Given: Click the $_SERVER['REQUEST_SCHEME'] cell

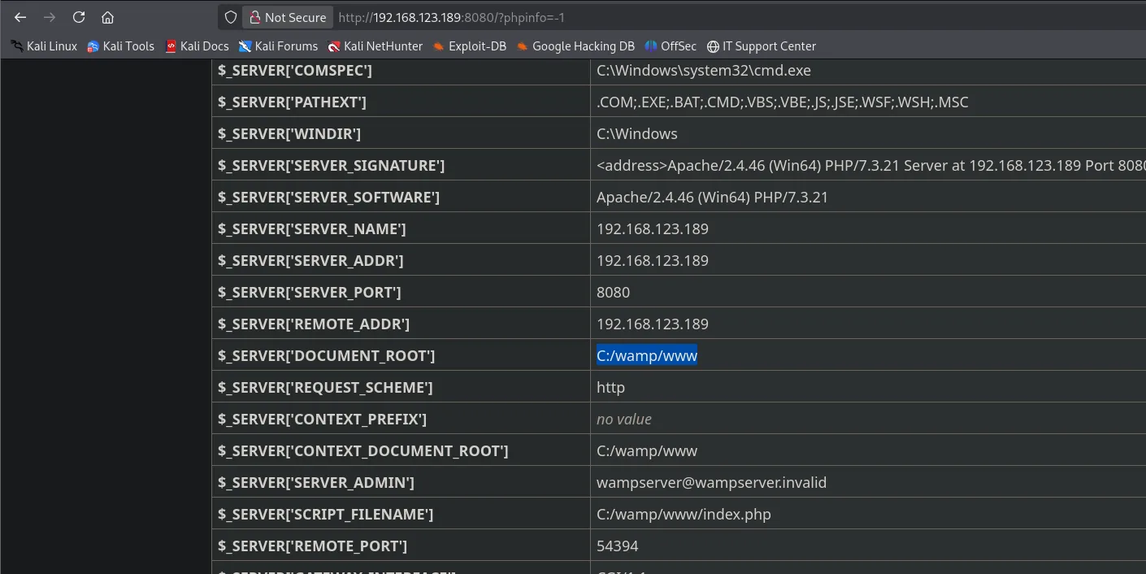Looking at the screenshot, I should pos(401,388).
